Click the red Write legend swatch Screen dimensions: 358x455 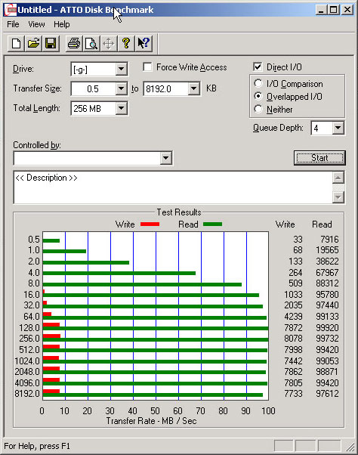point(150,224)
